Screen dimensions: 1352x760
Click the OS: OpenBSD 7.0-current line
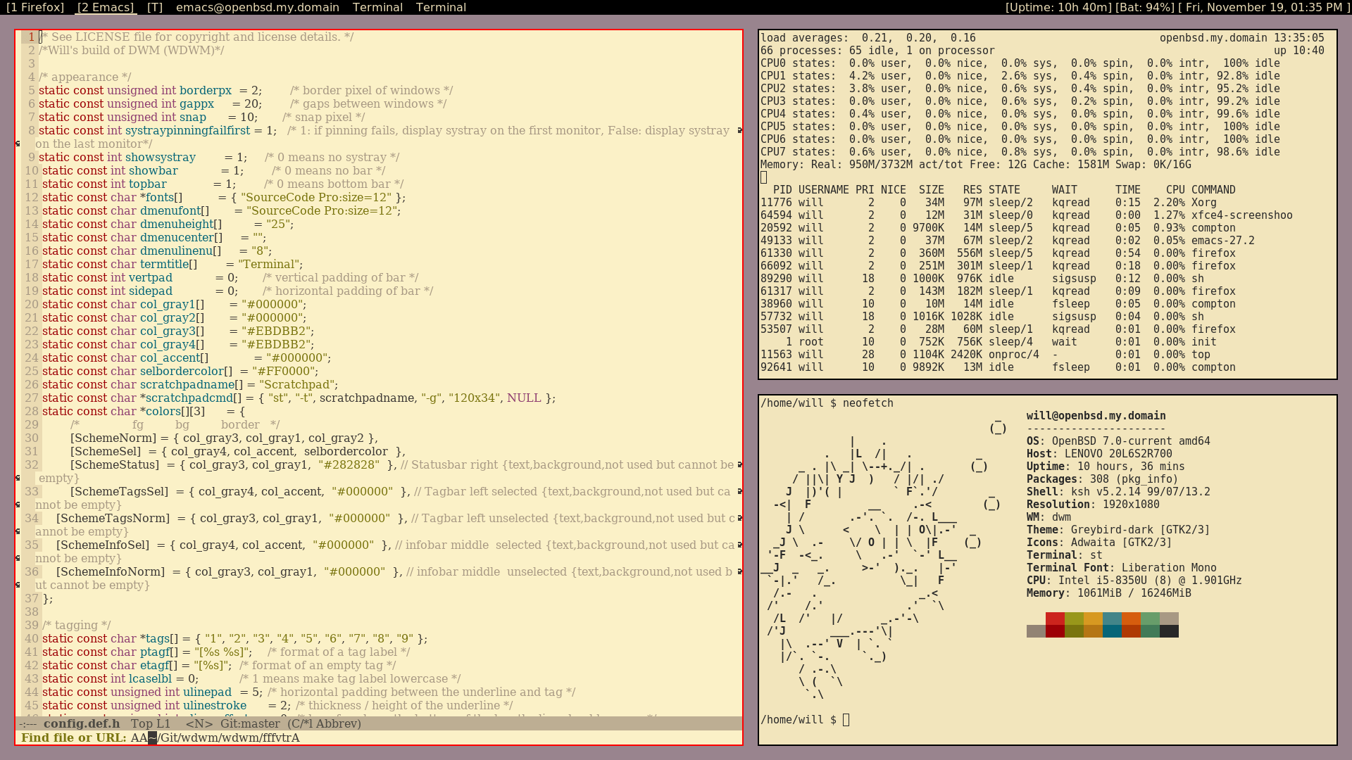coord(1118,441)
